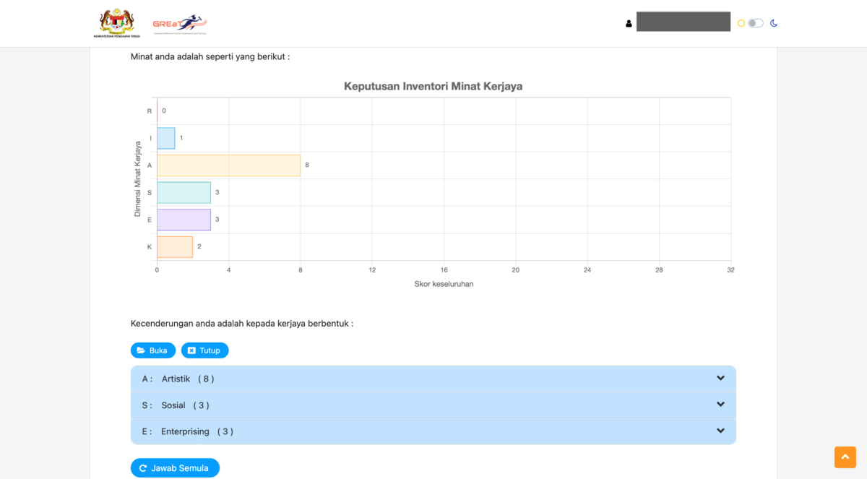Viewport: 867px width, 479px height.
Task: Expand the Sosial (3) chevron
Action: pos(720,405)
